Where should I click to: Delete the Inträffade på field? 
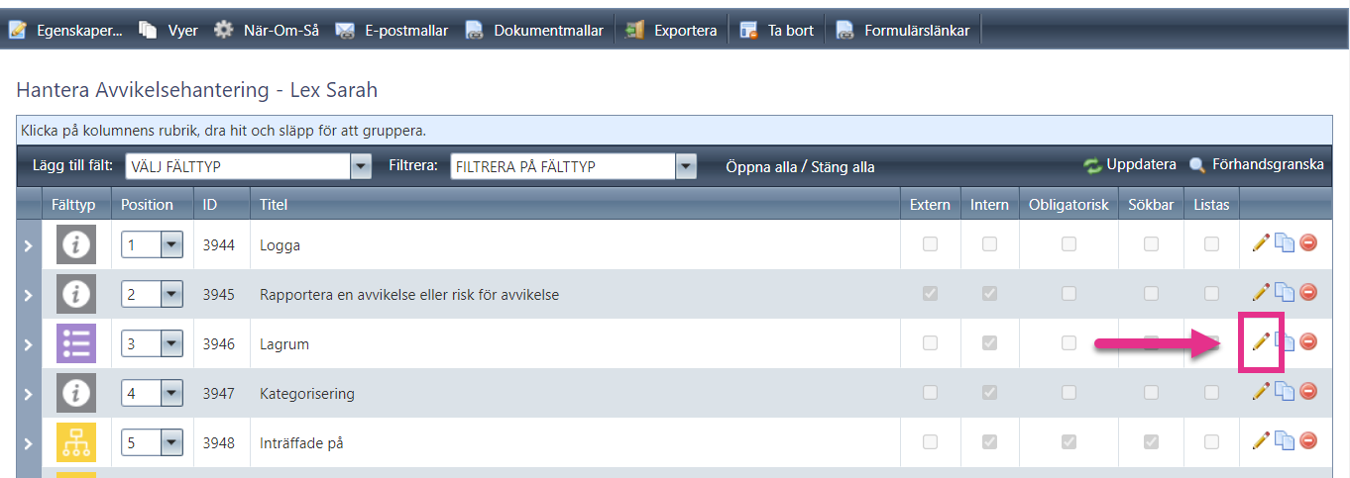point(1308,440)
